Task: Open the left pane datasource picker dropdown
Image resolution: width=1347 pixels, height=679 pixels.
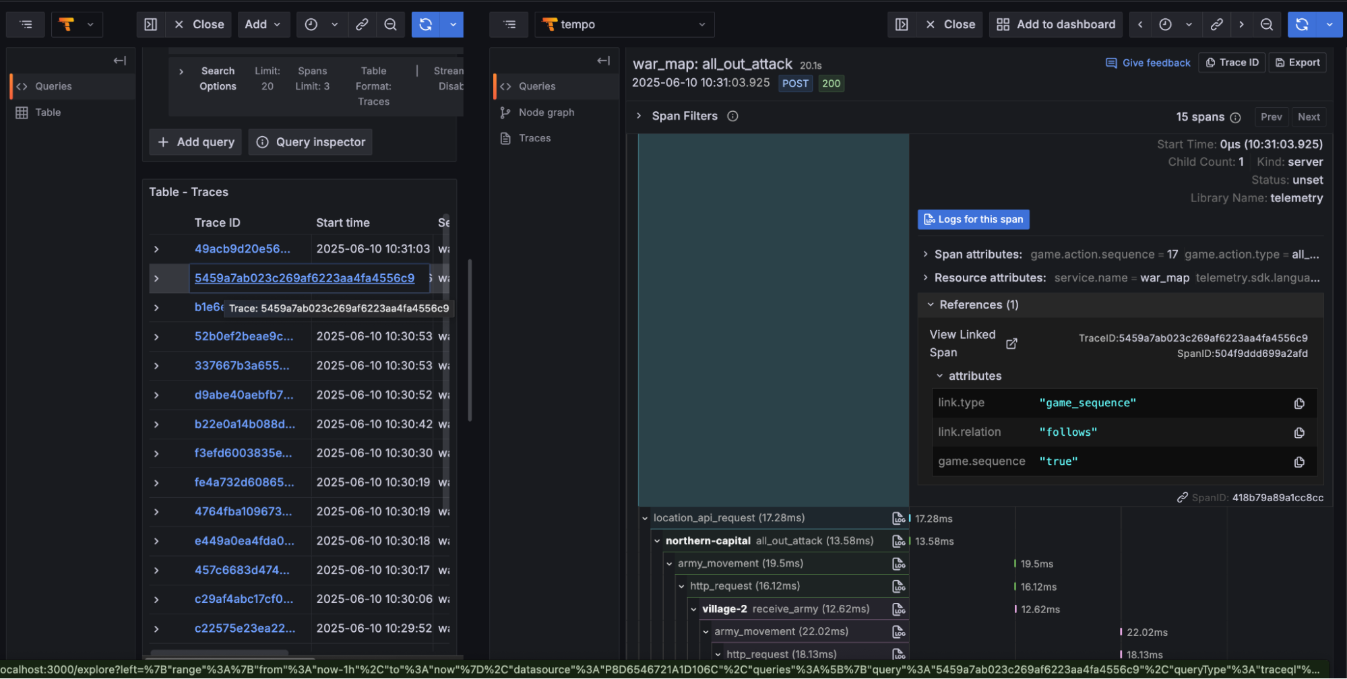Action: [x=77, y=24]
